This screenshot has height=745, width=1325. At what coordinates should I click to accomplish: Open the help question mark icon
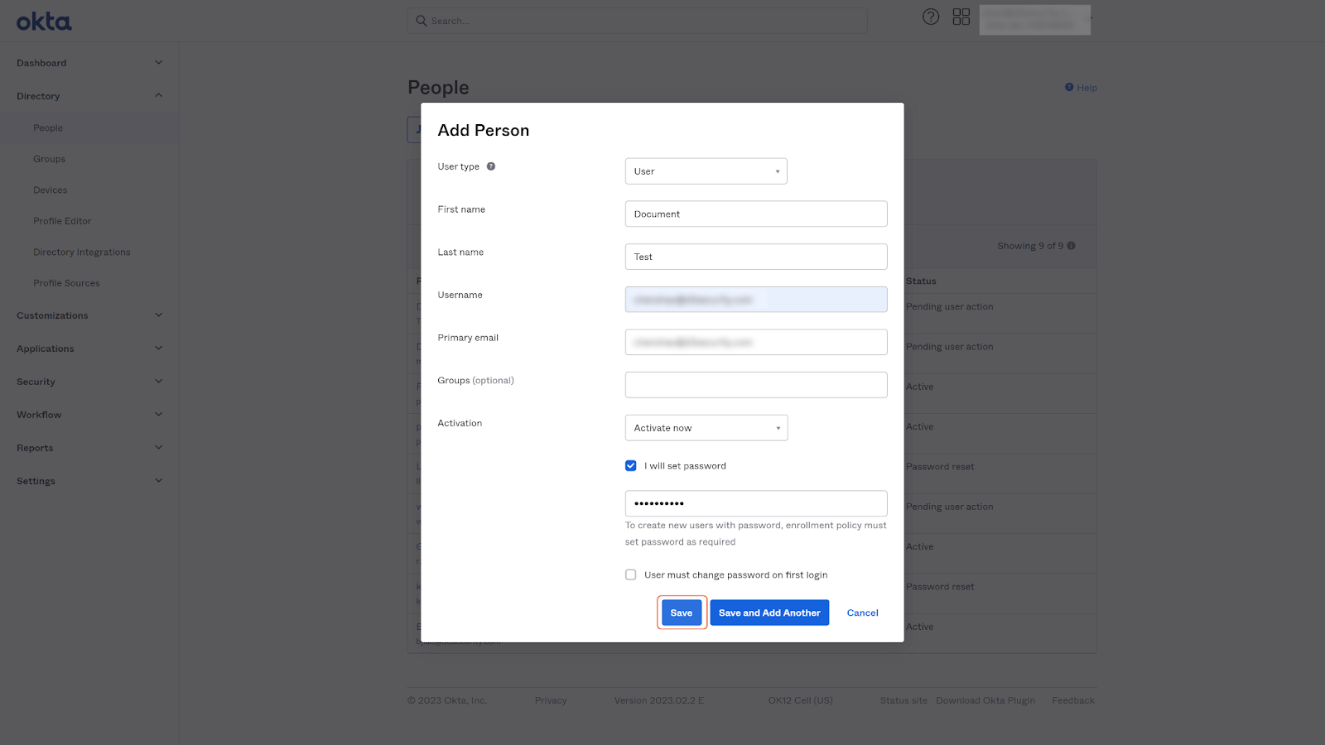click(931, 17)
